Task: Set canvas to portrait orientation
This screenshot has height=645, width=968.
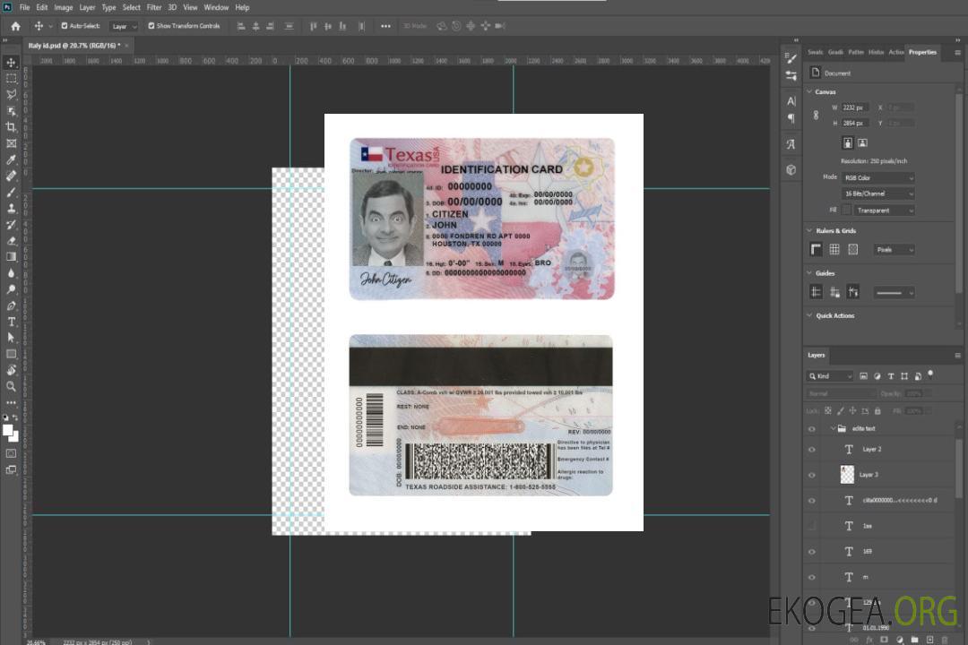Action: pyautogui.click(x=848, y=142)
